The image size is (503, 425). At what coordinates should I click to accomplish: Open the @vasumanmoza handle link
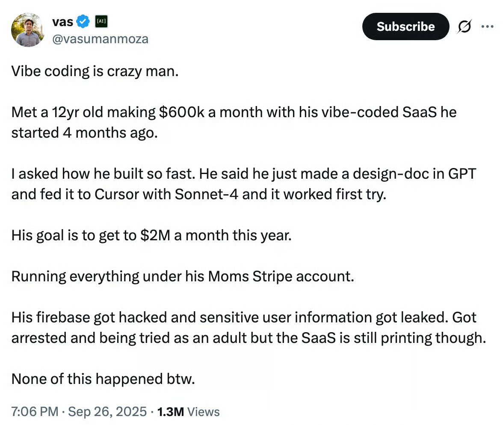pyautogui.click(x=100, y=39)
